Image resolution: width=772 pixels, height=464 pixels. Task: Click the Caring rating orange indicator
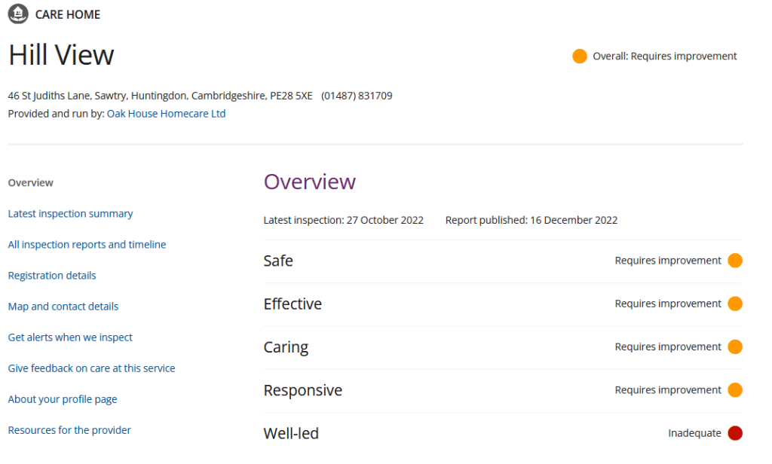(x=735, y=347)
